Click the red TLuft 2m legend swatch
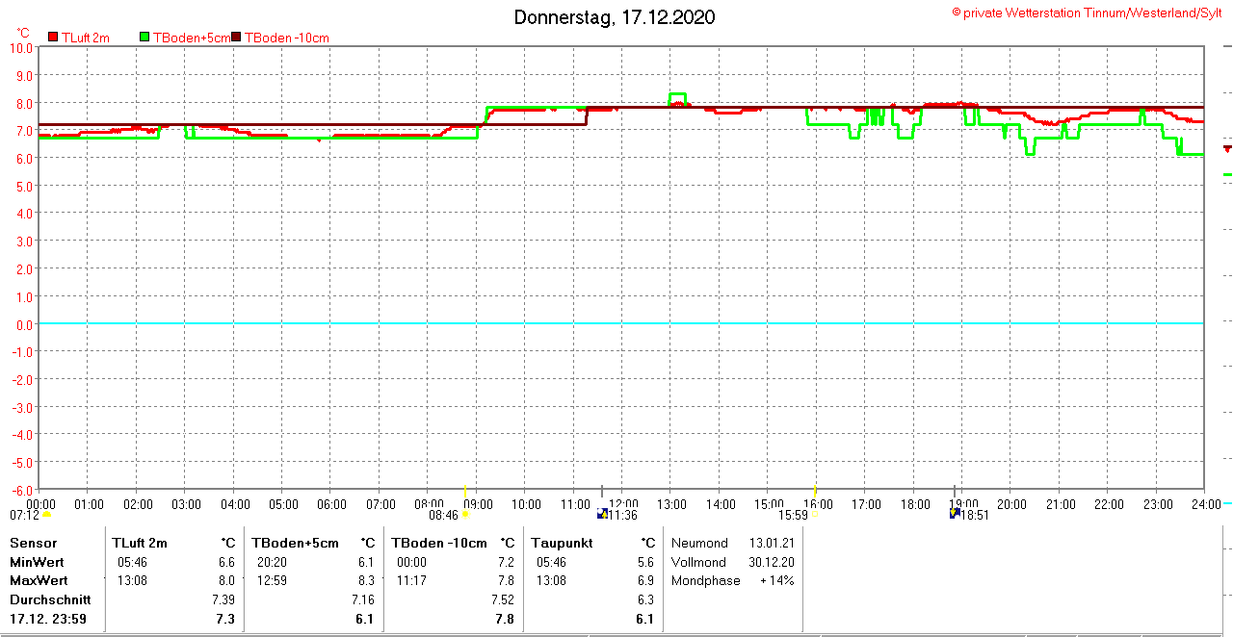 [53, 38]
